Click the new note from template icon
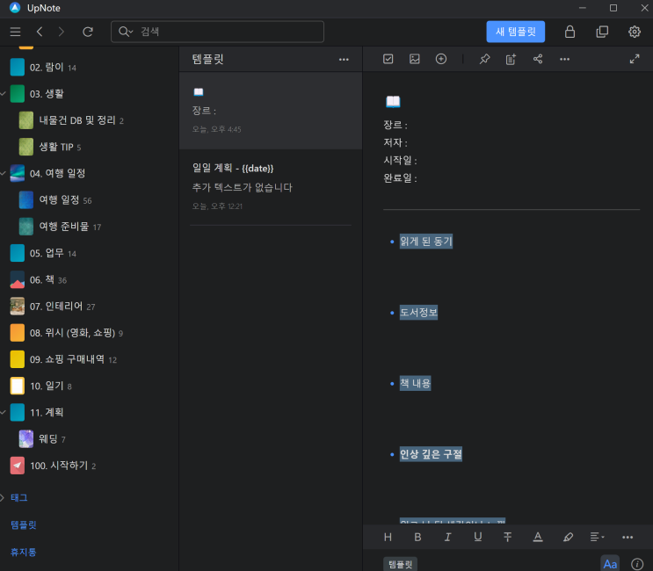 coord(511,59)
